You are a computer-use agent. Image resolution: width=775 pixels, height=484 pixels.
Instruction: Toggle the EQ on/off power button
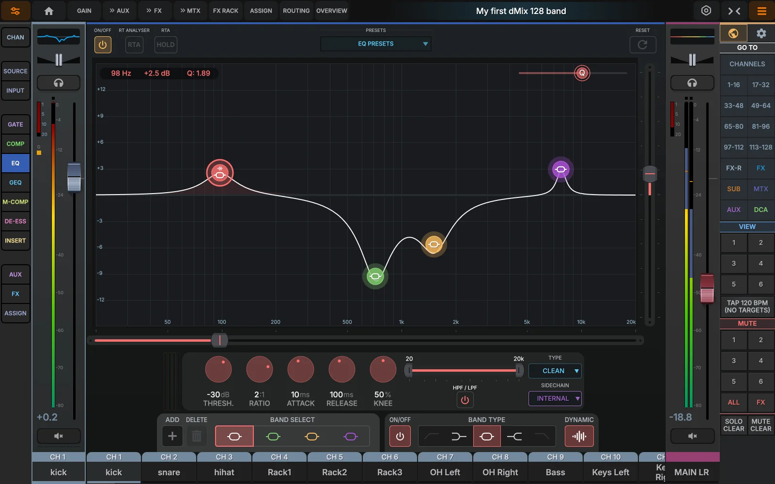tap(103, 45)
